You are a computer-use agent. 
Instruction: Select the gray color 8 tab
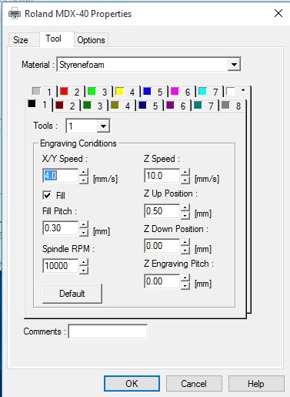coord(232,106)
